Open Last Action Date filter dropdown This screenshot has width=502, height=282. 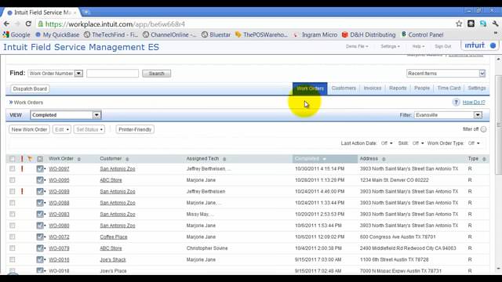pyautogui.click(x=387, y=143)
